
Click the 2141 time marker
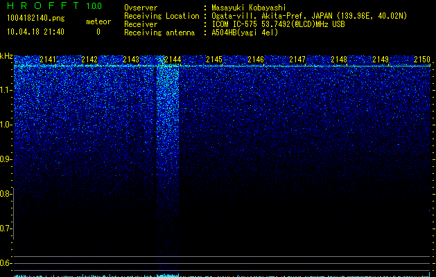pos(48,60)
